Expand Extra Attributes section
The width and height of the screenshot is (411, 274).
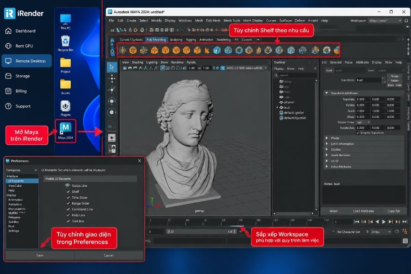tap(327, 167)
